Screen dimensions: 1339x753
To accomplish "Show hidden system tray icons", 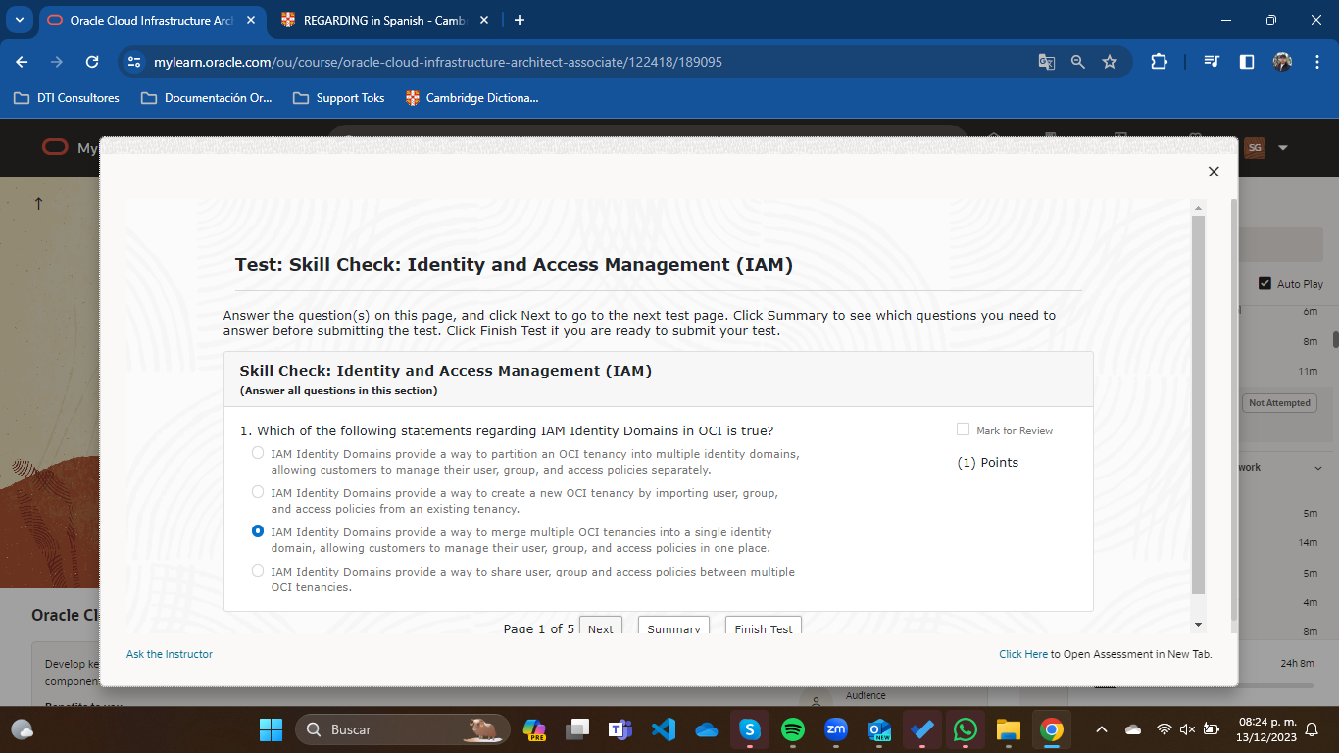I will 1102,729.
